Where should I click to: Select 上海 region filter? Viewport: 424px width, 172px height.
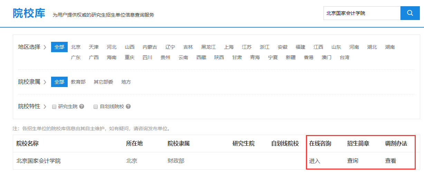229,47
